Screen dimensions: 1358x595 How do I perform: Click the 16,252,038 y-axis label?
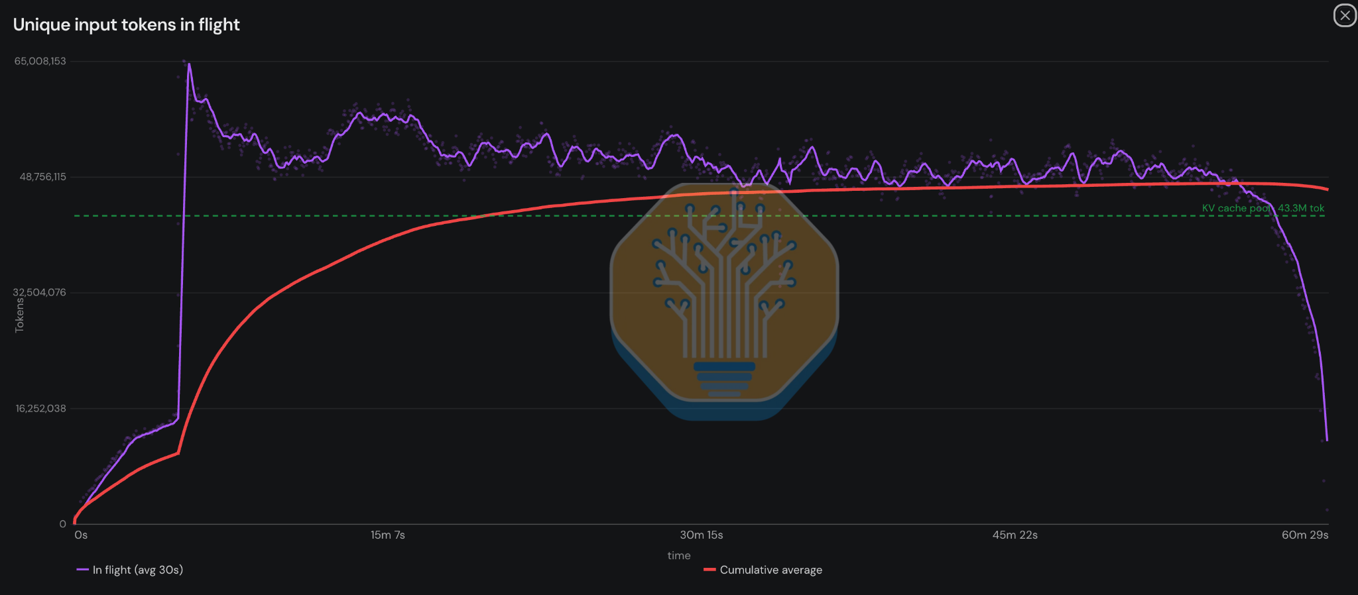[41, 408]
